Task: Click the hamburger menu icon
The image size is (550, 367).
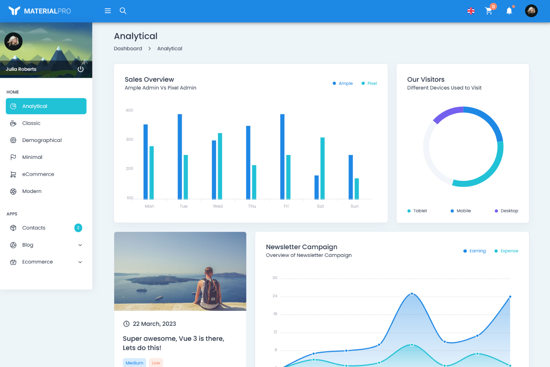Action: coord(107,11)
